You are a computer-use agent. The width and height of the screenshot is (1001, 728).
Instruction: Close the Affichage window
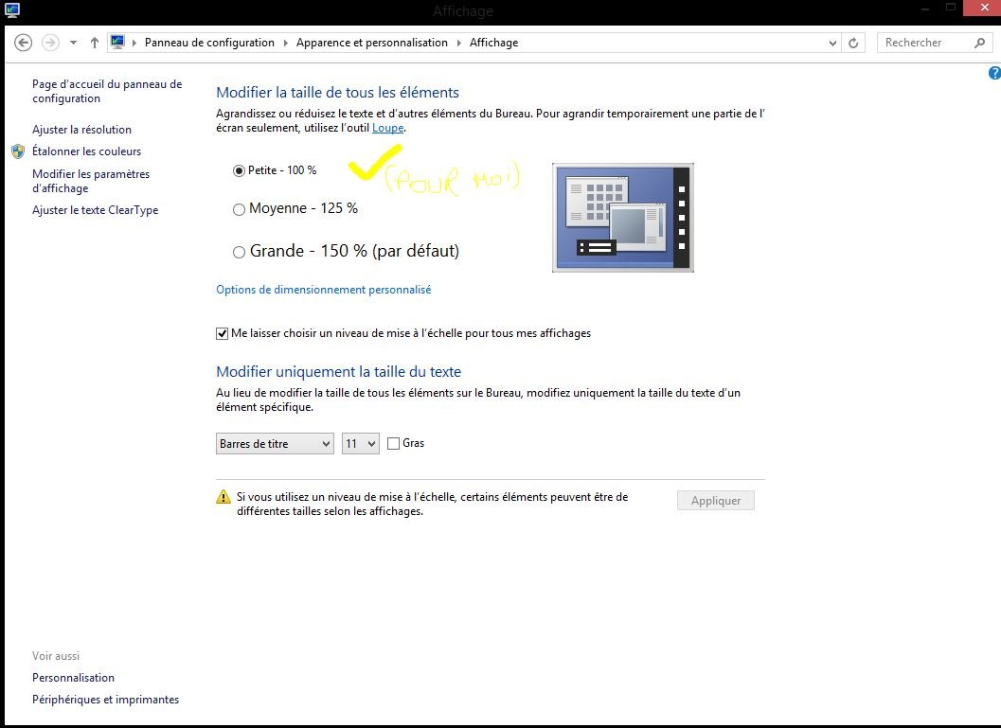pyautogui.click(x=984, y=9)
